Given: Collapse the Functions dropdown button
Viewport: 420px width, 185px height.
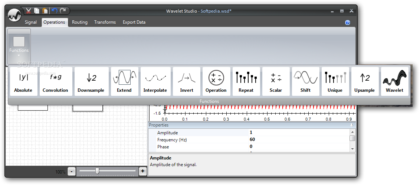Looking at the screenshot, I should click(x=19, y=47).
